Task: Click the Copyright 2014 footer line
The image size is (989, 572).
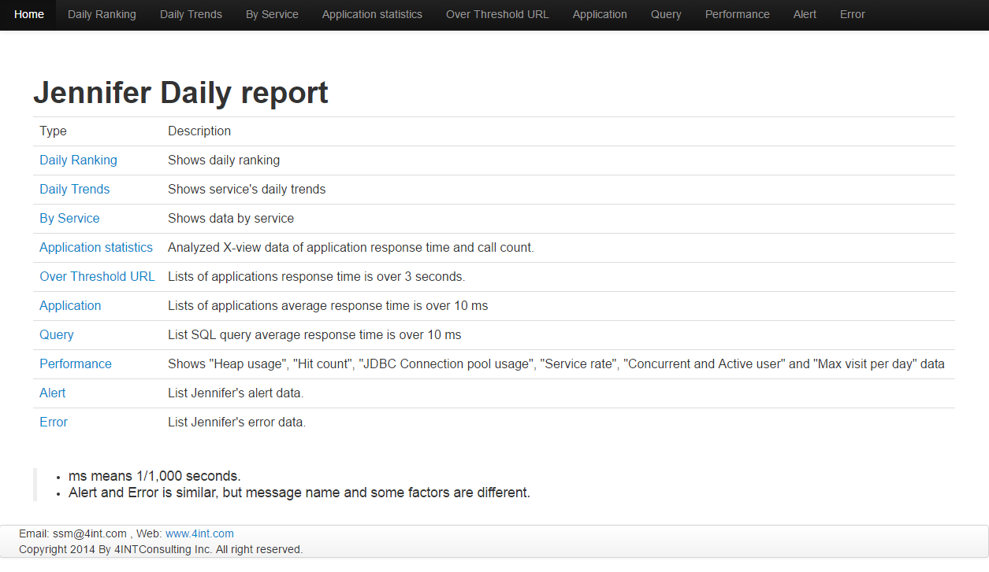Action: 161,549
